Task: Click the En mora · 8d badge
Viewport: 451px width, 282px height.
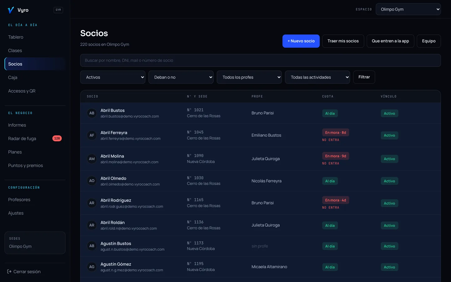Action: tap(335, 133)
